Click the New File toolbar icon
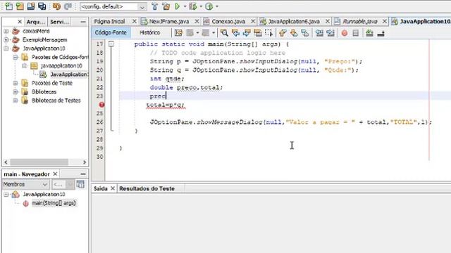Image resolution: width=451 pixels, height=253 pixels. pos(9,6)
